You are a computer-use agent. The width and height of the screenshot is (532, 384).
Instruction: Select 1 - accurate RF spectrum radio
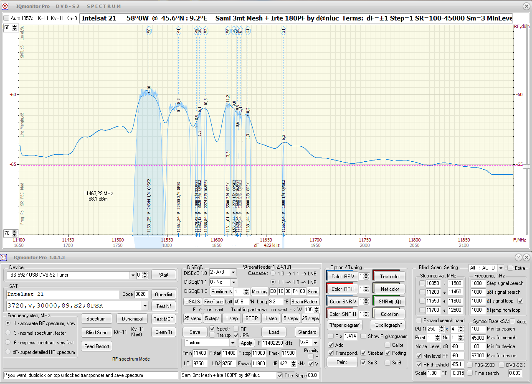click(8, 323)
